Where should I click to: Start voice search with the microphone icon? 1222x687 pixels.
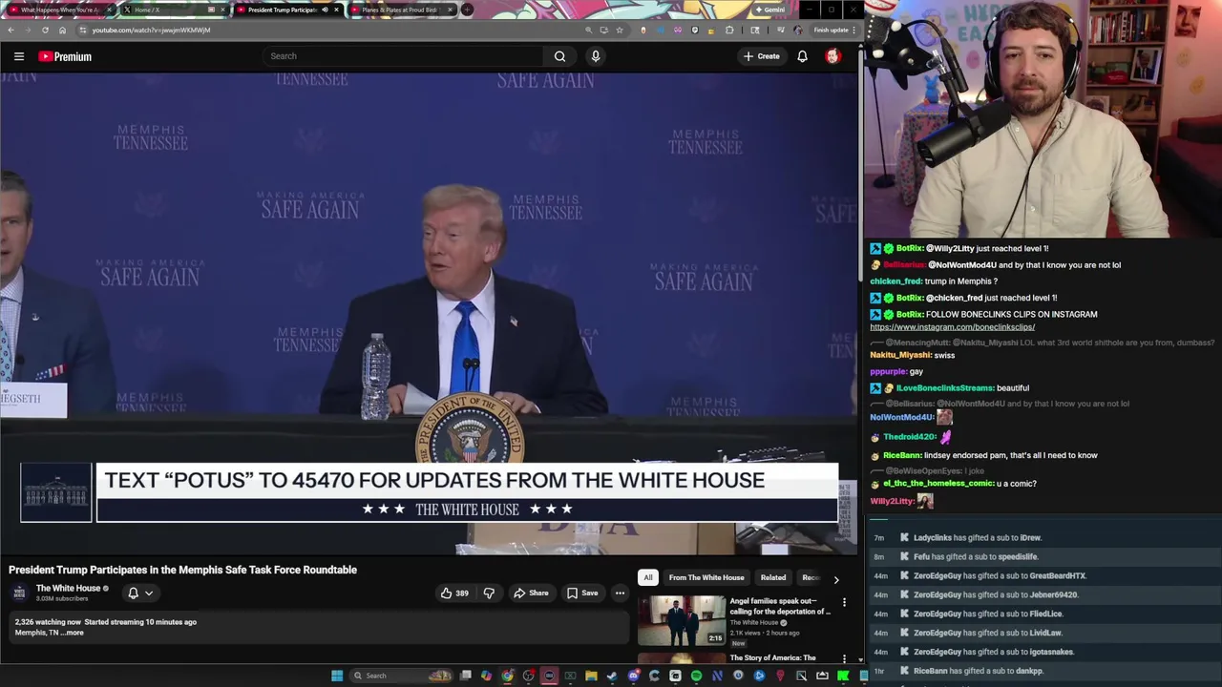coord(596,56)
